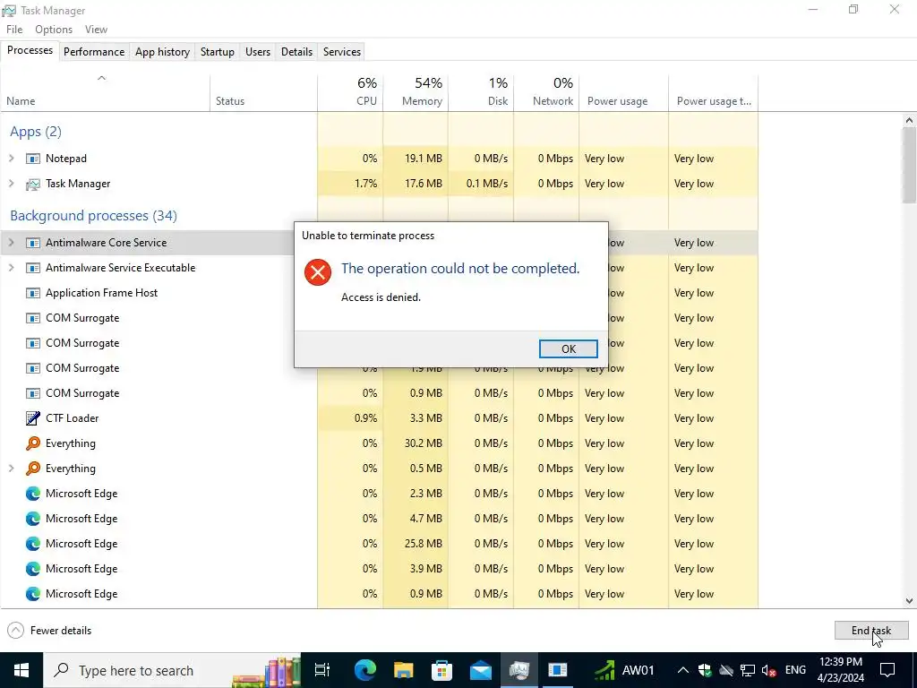Open Task View from the taskbar
917x688 pixels.
(322, 670)
